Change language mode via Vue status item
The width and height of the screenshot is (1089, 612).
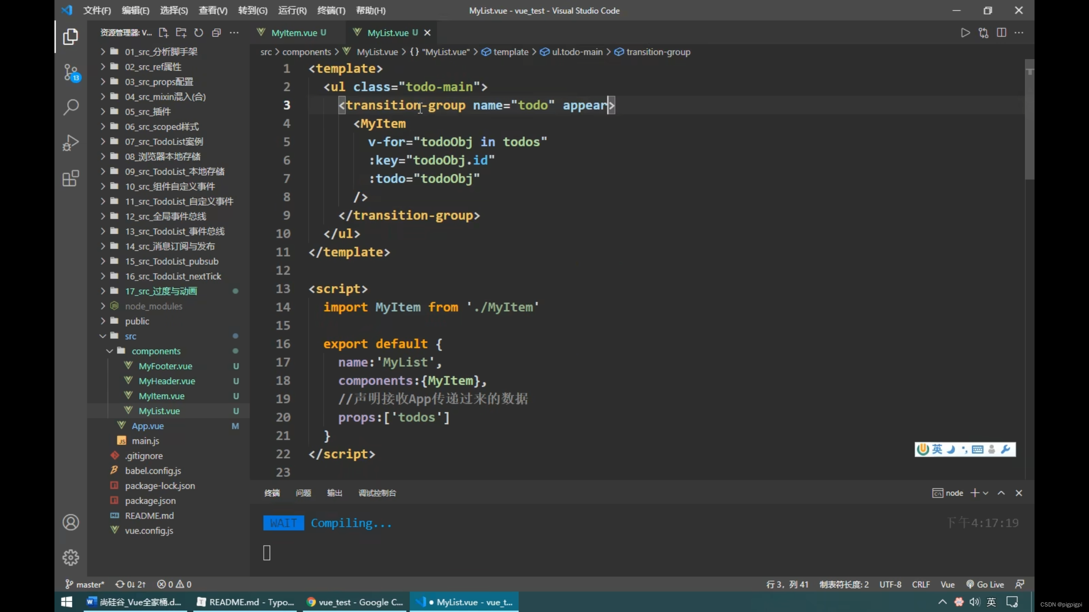[x=947, y=584]
